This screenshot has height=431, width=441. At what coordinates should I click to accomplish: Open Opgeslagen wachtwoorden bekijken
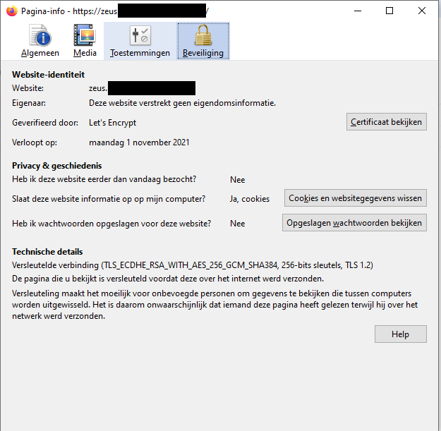354,223
